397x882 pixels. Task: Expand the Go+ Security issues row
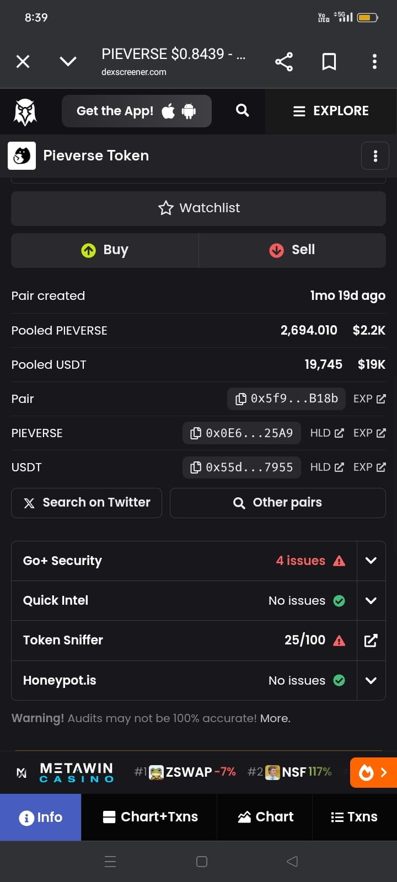point(371,561)
